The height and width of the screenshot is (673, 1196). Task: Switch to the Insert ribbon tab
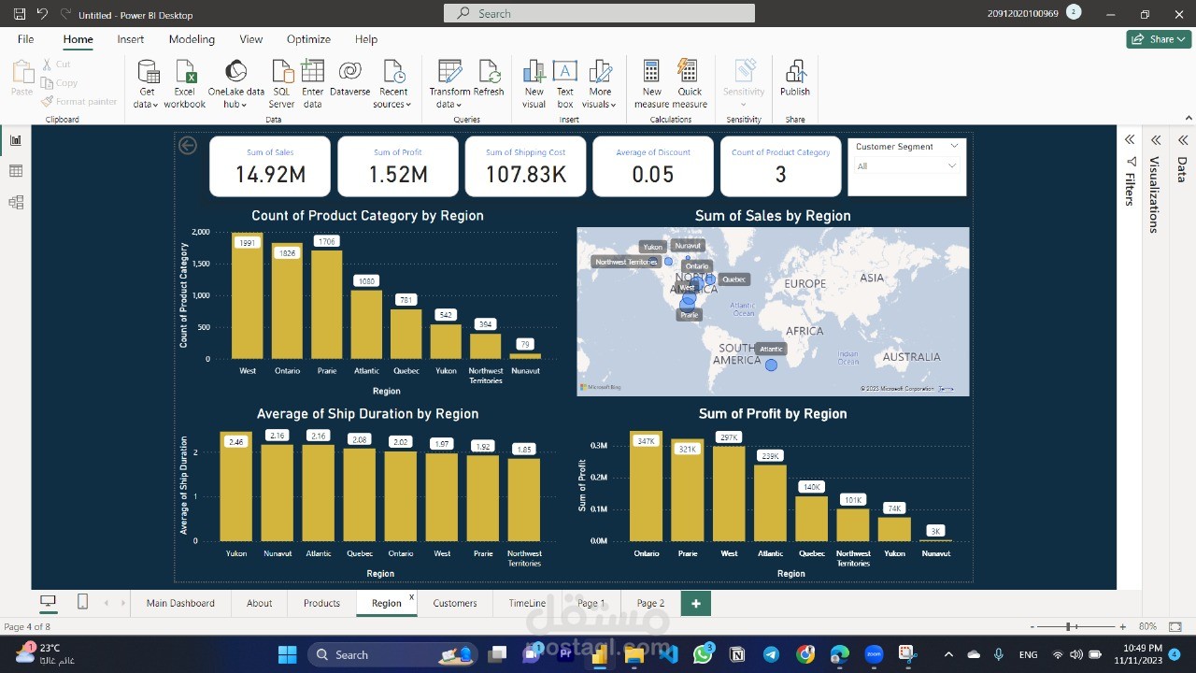click(x=130, y=39)
